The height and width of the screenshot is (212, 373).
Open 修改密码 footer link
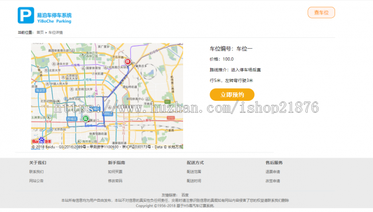(x=115, y=181)
